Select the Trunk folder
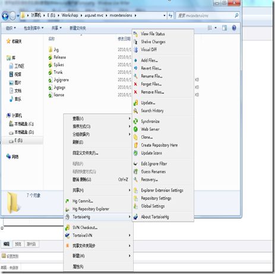Screen dimensions: 275x274 (56, 72)
